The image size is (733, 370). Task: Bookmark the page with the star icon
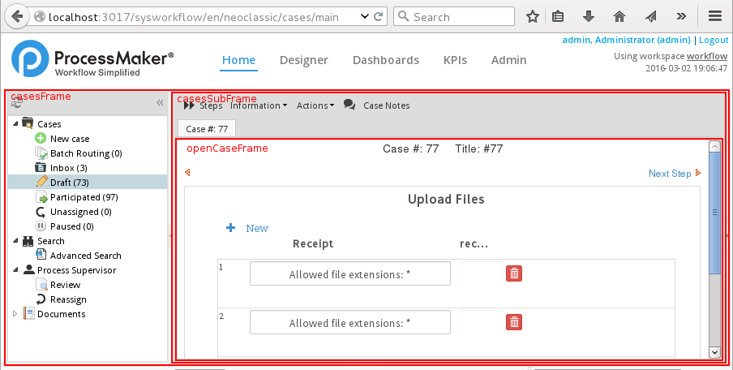(533, 16)
